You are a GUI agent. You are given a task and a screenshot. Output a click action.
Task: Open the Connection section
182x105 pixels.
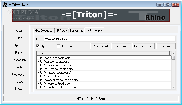19,60
